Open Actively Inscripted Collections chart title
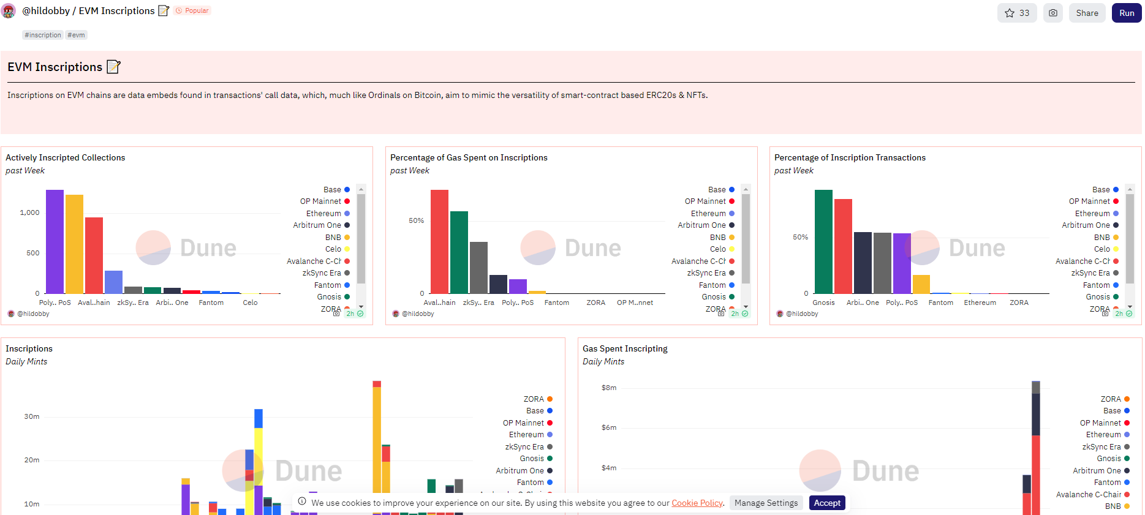This screenshot has width=1145, height=515. point(66,157)
